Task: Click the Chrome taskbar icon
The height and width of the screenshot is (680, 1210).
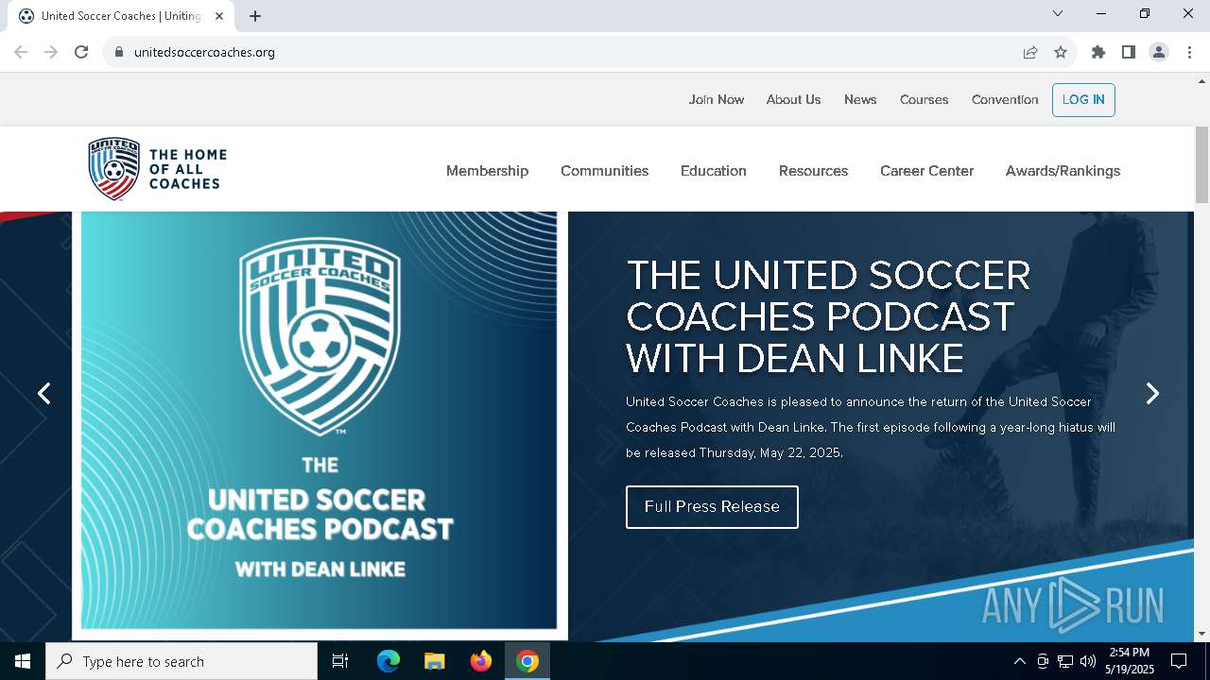Action: (x=527, y=661)
